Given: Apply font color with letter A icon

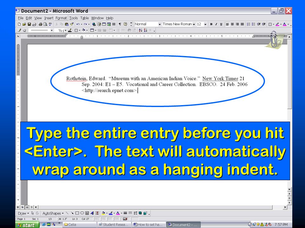Looking at the screenshot, I should (285, 24).
